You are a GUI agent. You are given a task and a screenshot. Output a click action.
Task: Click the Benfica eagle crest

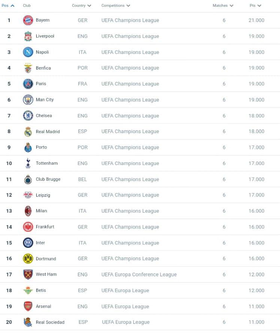click(x=28, y=68)
